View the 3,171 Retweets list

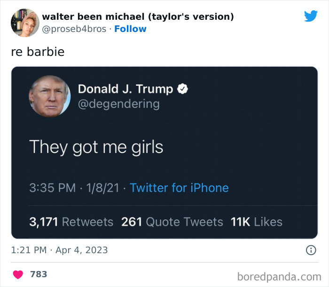[x=71, y=222]
